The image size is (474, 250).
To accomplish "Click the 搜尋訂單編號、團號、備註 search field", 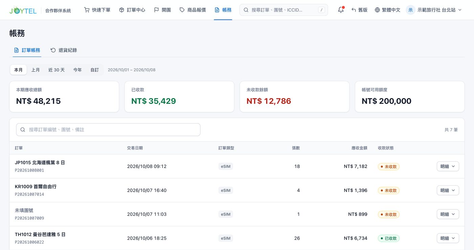I will [x=108, y=130].
